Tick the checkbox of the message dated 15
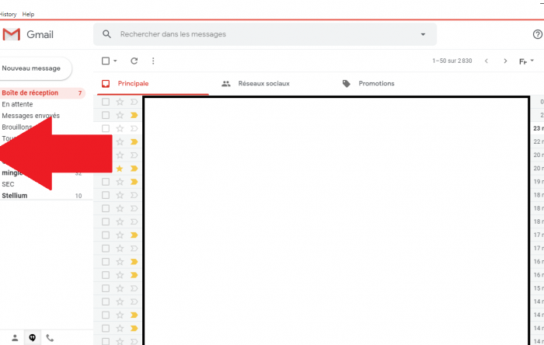The width and height of the screenshot is (544, 345). [106, 288]
